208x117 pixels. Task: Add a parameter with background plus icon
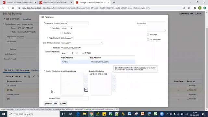point(25,76)
